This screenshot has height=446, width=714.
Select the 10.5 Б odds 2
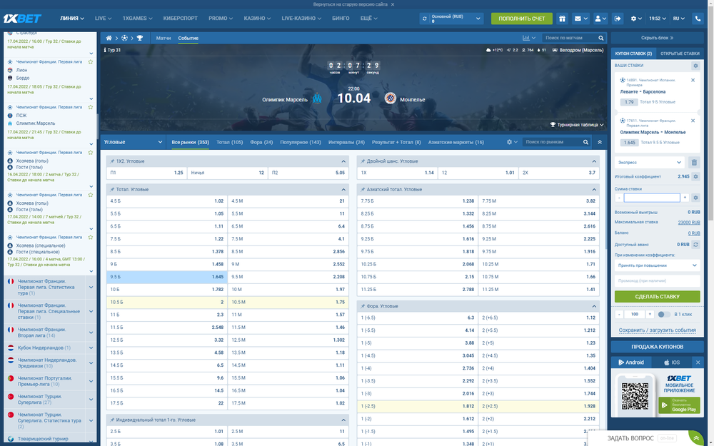pyautogui.click(x=166, y=302)
